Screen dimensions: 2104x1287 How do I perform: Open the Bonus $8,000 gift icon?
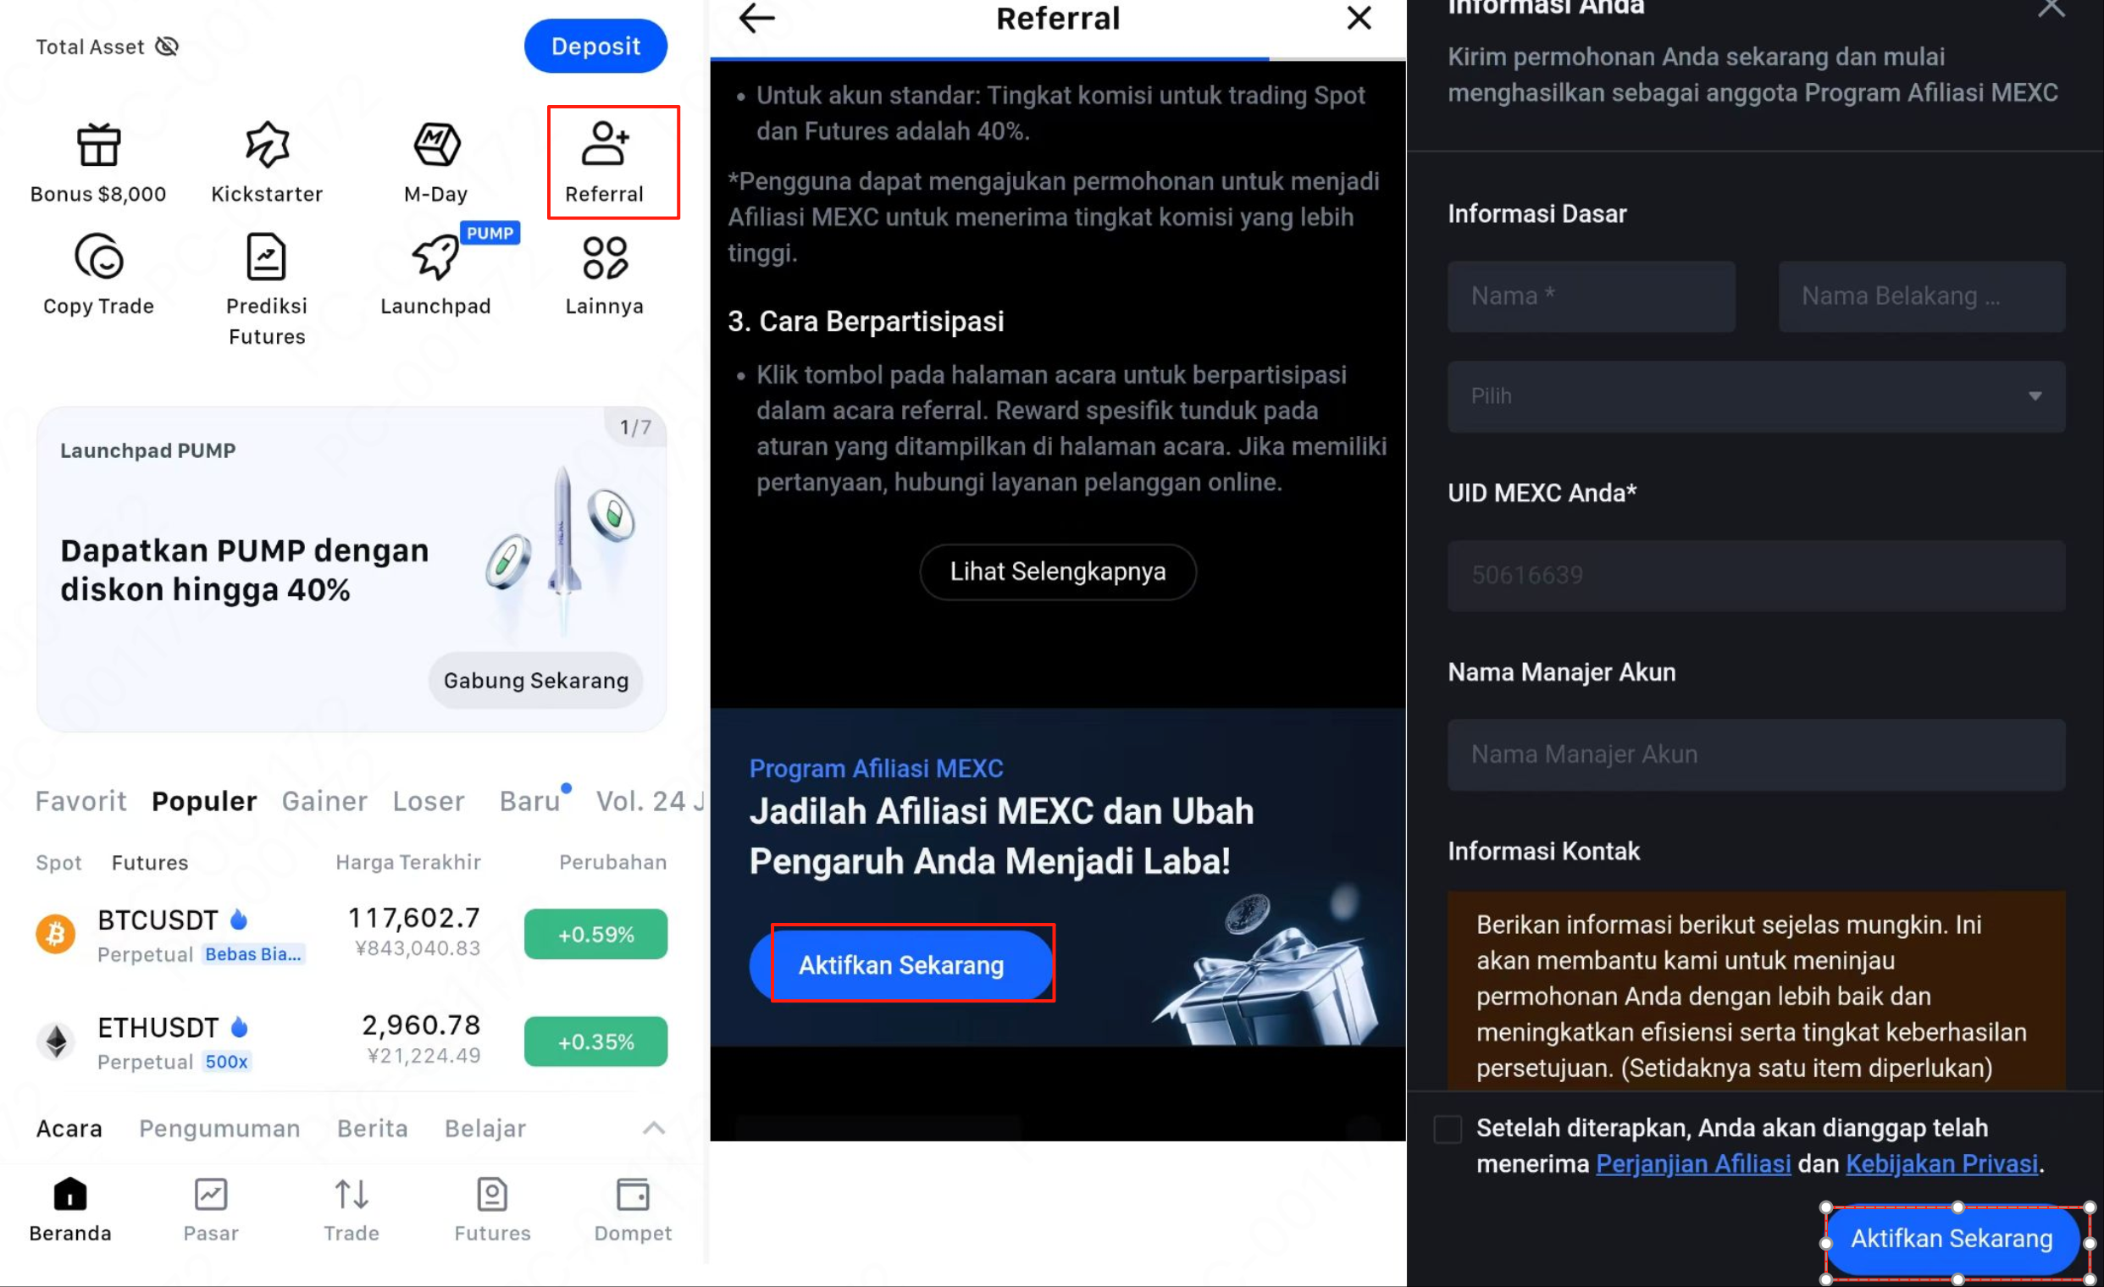[98, 145]
